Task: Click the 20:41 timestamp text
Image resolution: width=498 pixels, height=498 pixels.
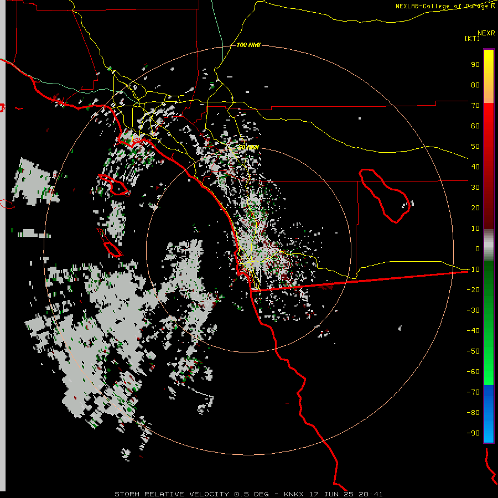Action: click(371, 494)
